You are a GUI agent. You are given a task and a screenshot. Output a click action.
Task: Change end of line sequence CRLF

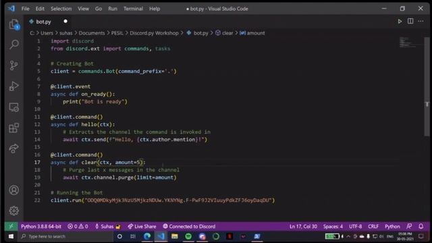pyautogui.click(x=373, y=226)
